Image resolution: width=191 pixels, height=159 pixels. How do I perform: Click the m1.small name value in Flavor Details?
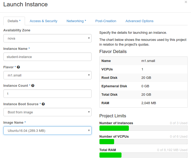[148, 61]
